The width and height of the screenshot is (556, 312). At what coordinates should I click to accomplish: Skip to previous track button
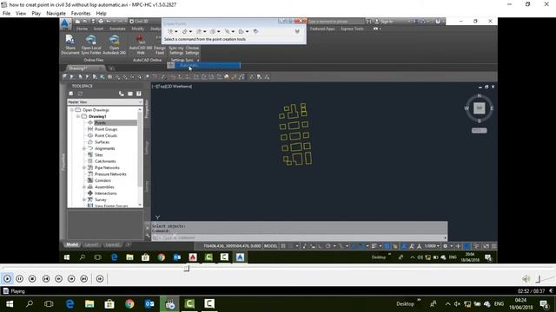[x=46, y=279]
